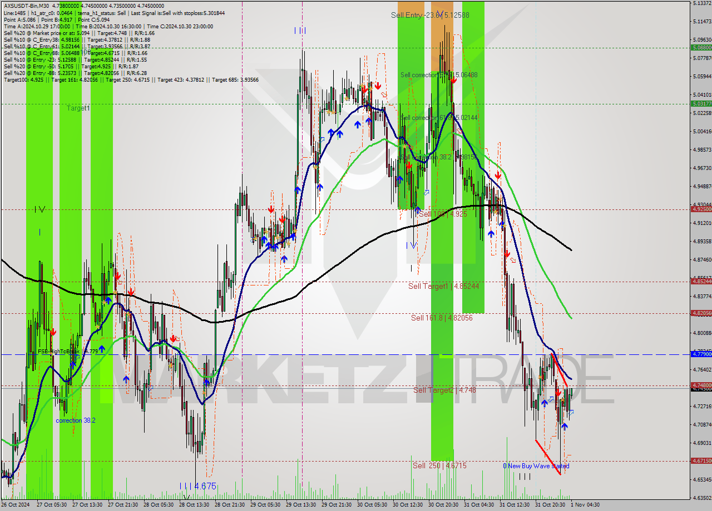
Task: Click the 'Sell 161.8 | 4.82056' label
Action: pyautogui.click(x=442, y=318)
